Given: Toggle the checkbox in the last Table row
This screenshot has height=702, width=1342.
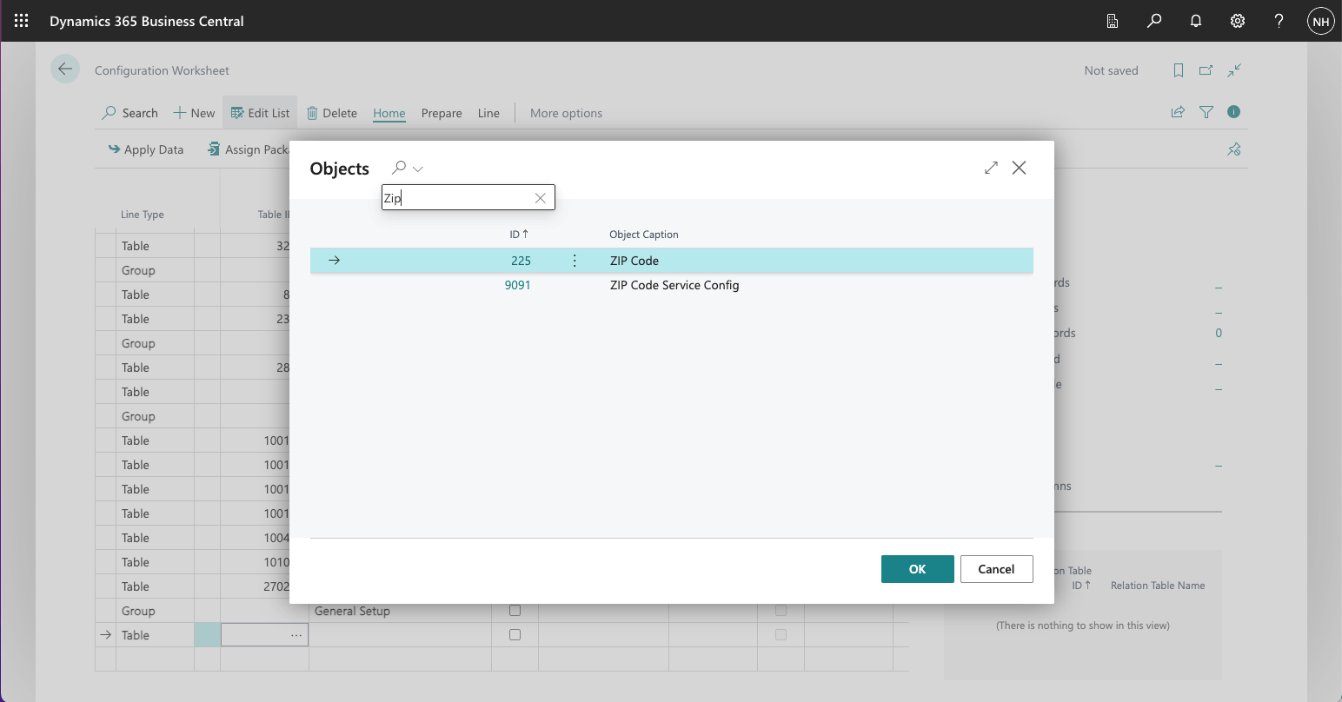Looking at the screenshot, I should [515, 635].
